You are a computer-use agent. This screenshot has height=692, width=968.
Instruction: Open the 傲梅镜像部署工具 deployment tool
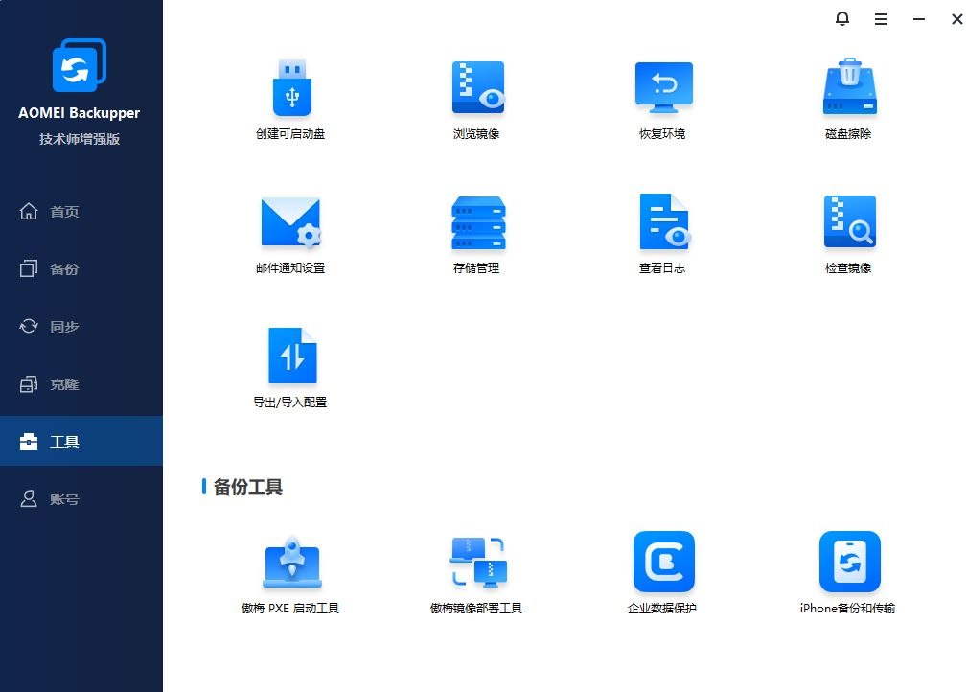(476, 568)
